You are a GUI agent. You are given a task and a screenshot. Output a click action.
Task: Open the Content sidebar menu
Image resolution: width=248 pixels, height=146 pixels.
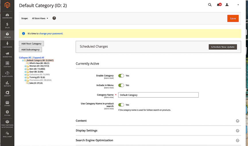(7, 64)
